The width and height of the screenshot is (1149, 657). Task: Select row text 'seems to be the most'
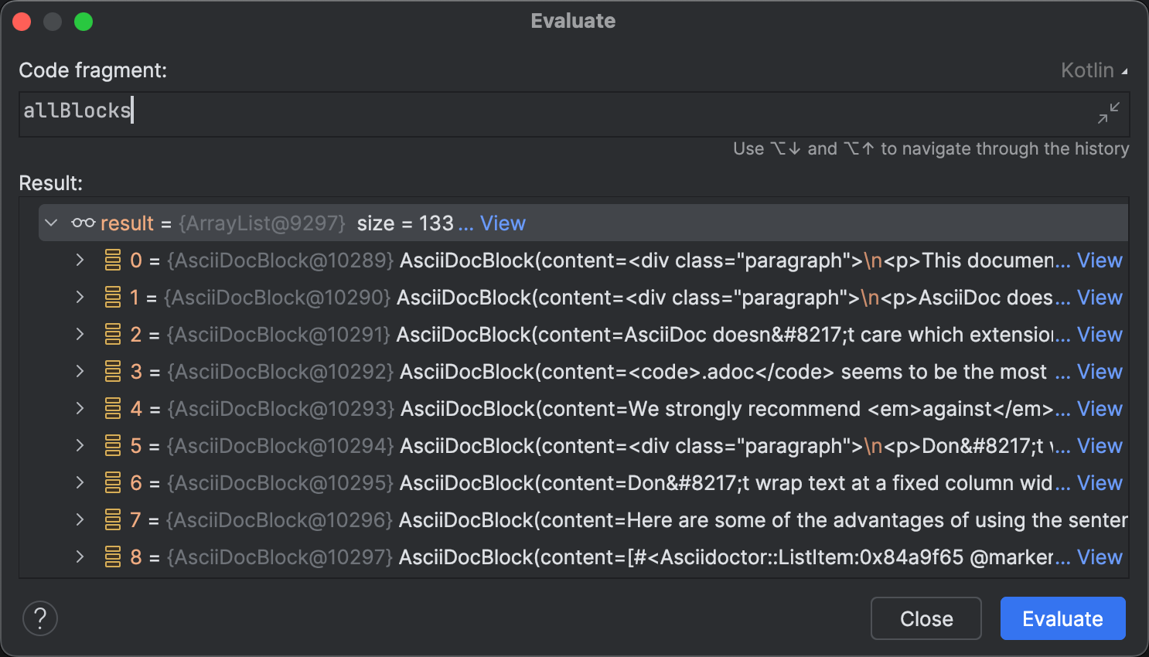[x=944, y=372]
